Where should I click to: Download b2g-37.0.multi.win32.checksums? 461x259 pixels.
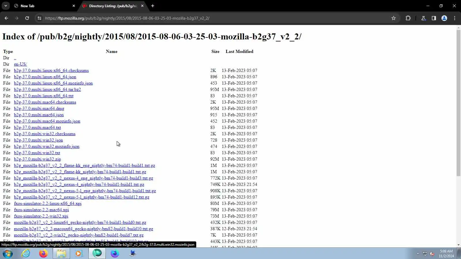click(45, 134)
